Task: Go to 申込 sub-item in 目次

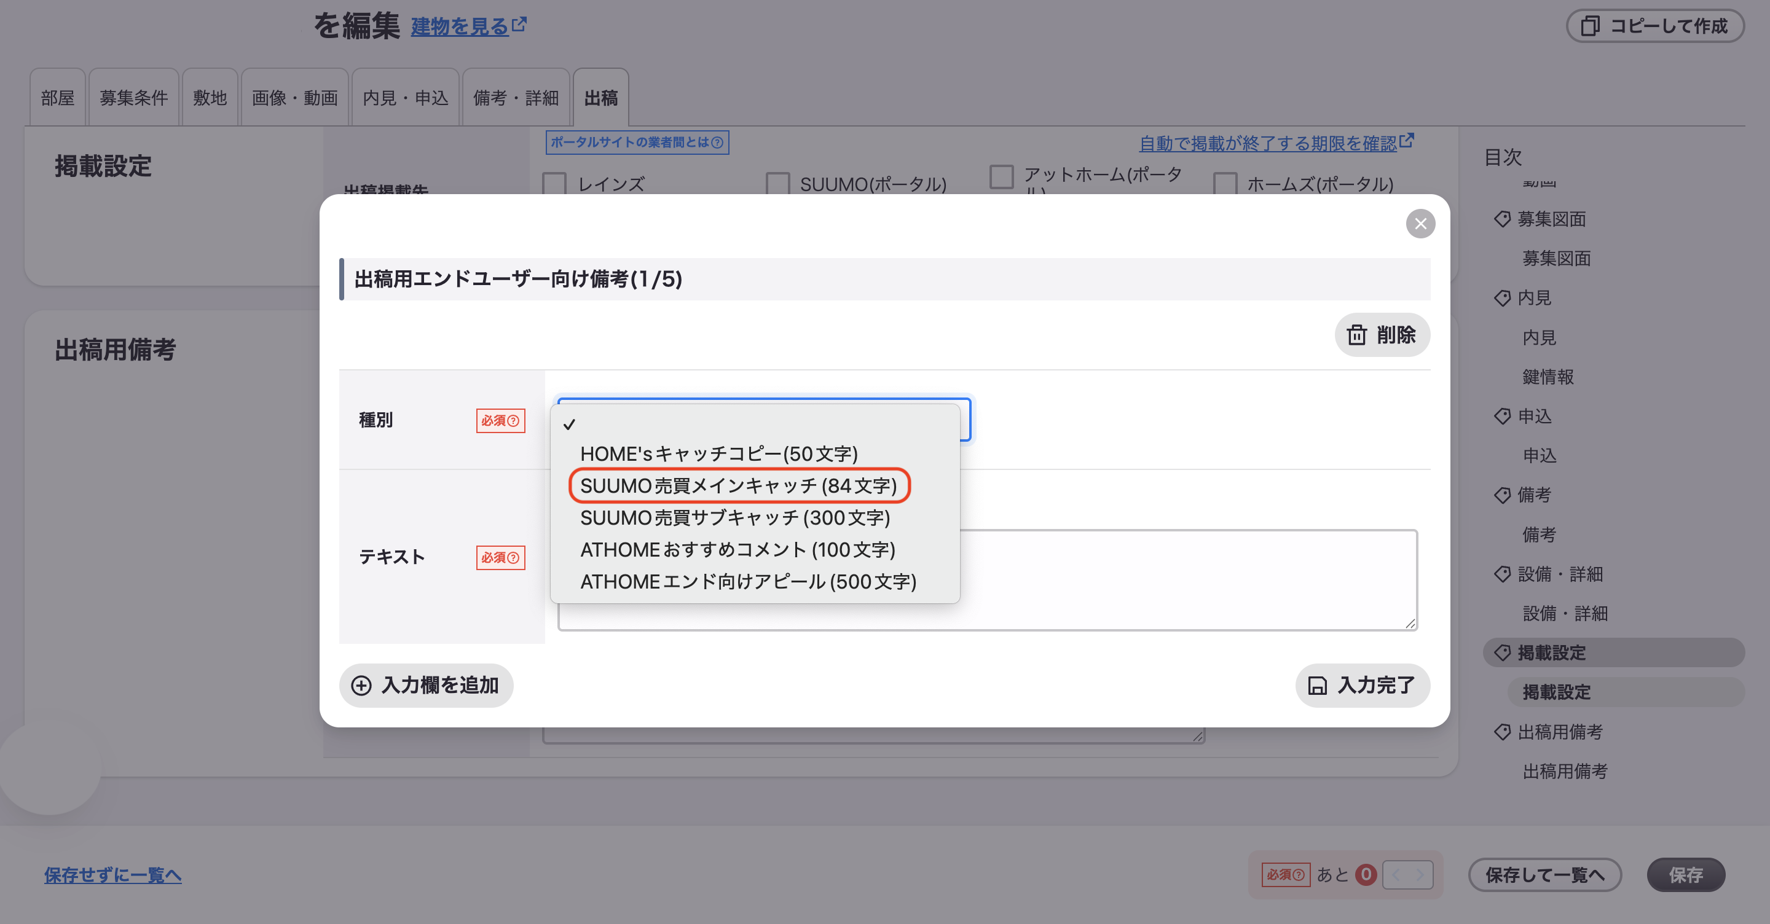Action: point(1539,455)
